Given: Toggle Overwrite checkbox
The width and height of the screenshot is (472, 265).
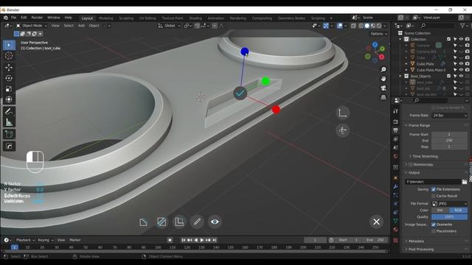Looking at the screenshot, I should 434,225.
